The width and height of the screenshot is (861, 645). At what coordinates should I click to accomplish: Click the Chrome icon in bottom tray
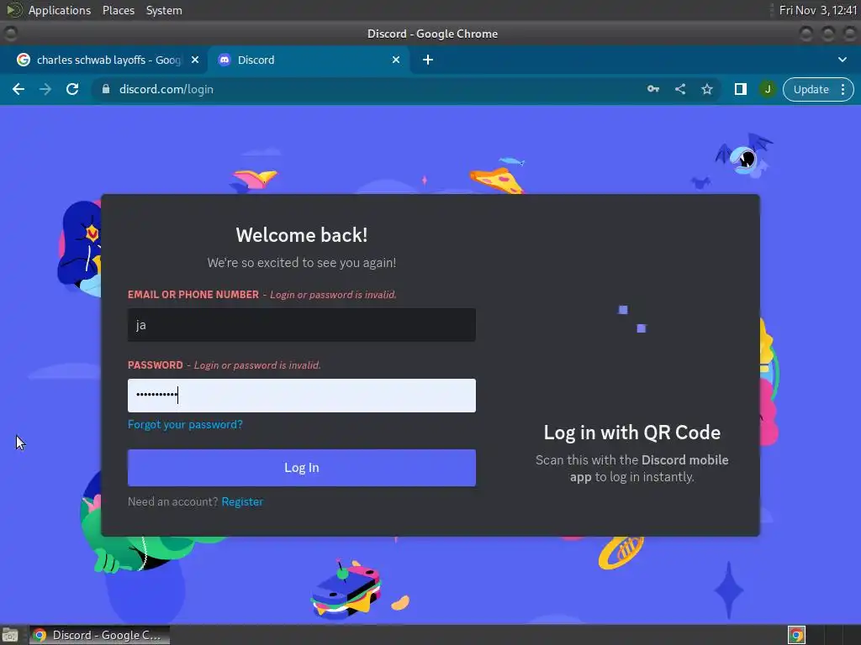pyautogui.click(x=796, y=635)
